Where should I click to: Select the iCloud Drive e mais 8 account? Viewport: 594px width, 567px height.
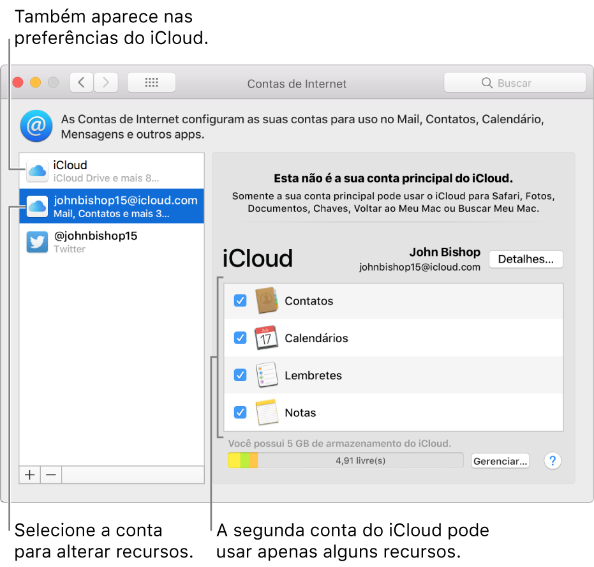point(112,171)
